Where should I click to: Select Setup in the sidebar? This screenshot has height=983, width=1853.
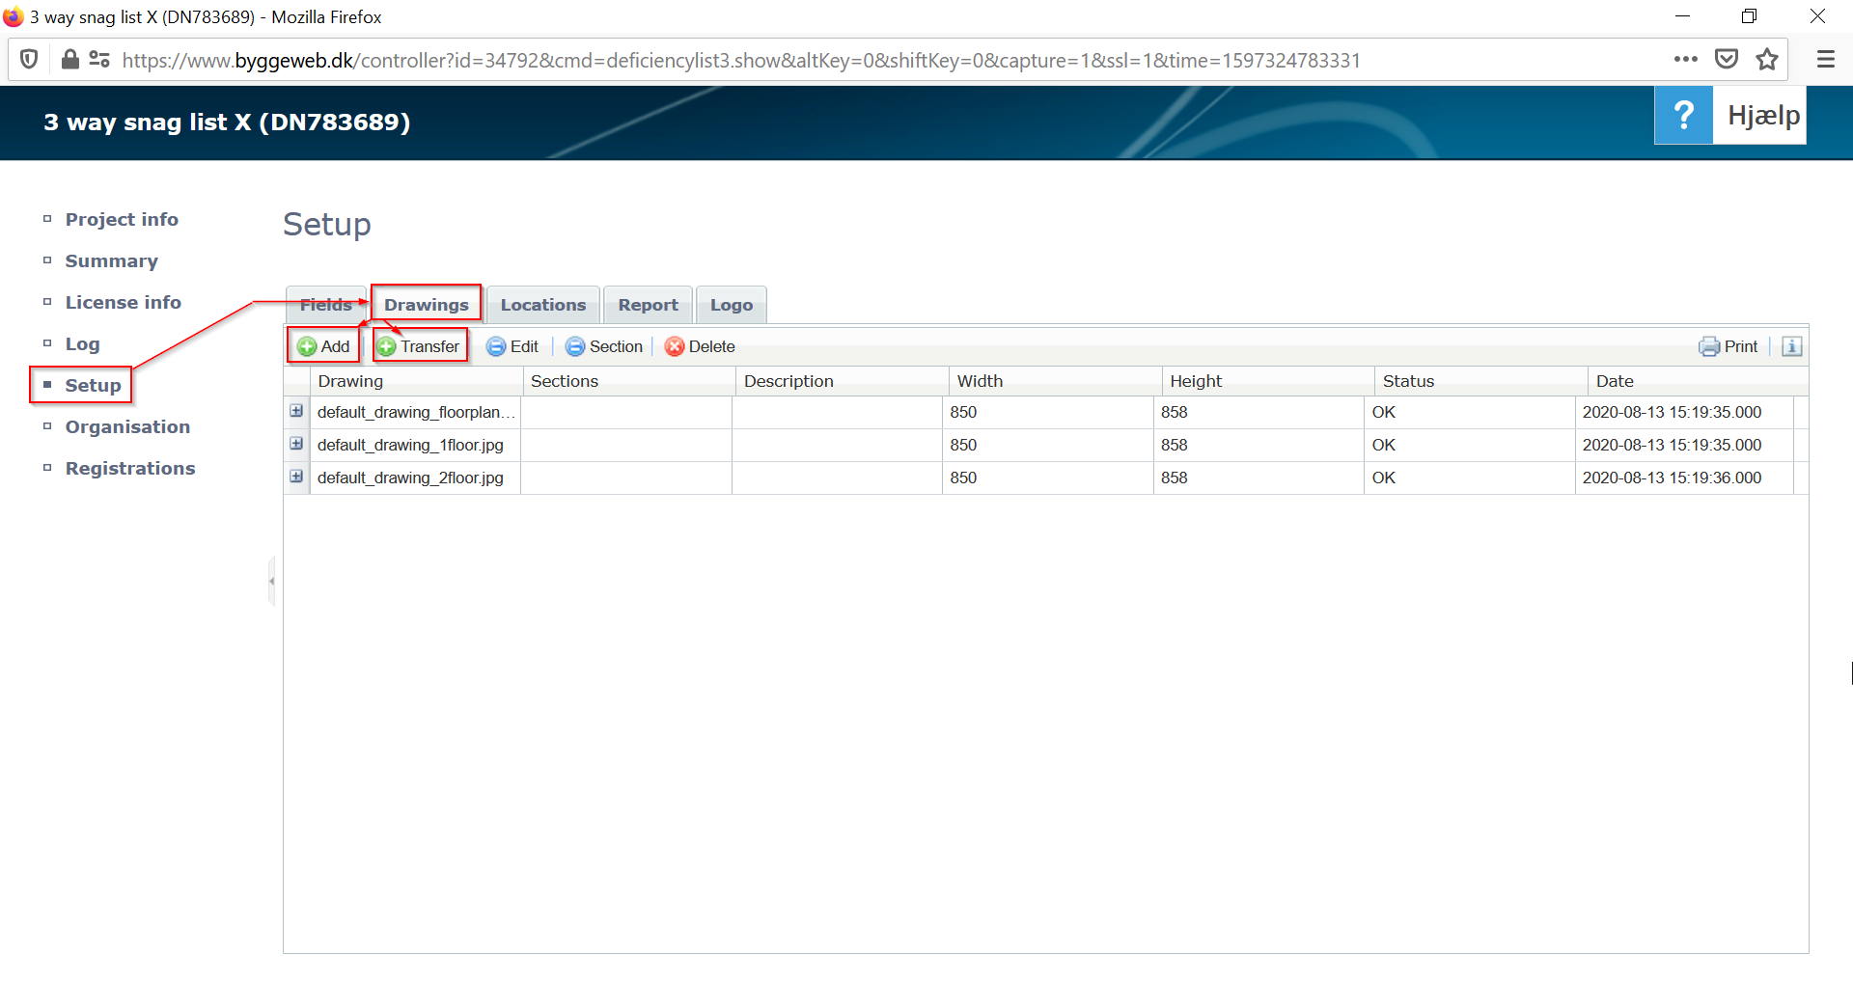click(x=93, y=385)
